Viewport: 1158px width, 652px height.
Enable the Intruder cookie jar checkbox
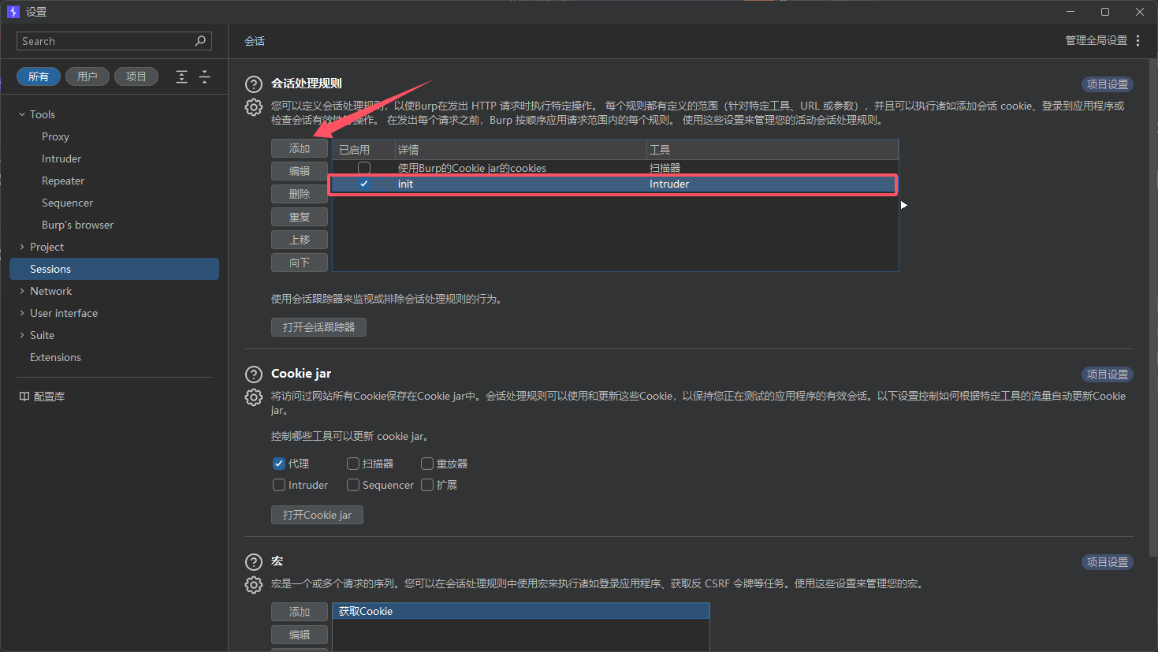[x=278, y=485]
